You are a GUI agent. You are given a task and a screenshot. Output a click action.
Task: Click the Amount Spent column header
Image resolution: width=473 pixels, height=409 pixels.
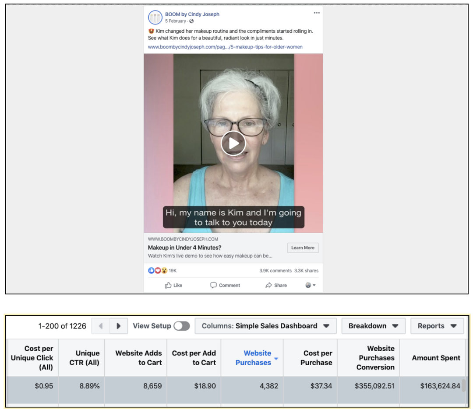tap(436, 358)
